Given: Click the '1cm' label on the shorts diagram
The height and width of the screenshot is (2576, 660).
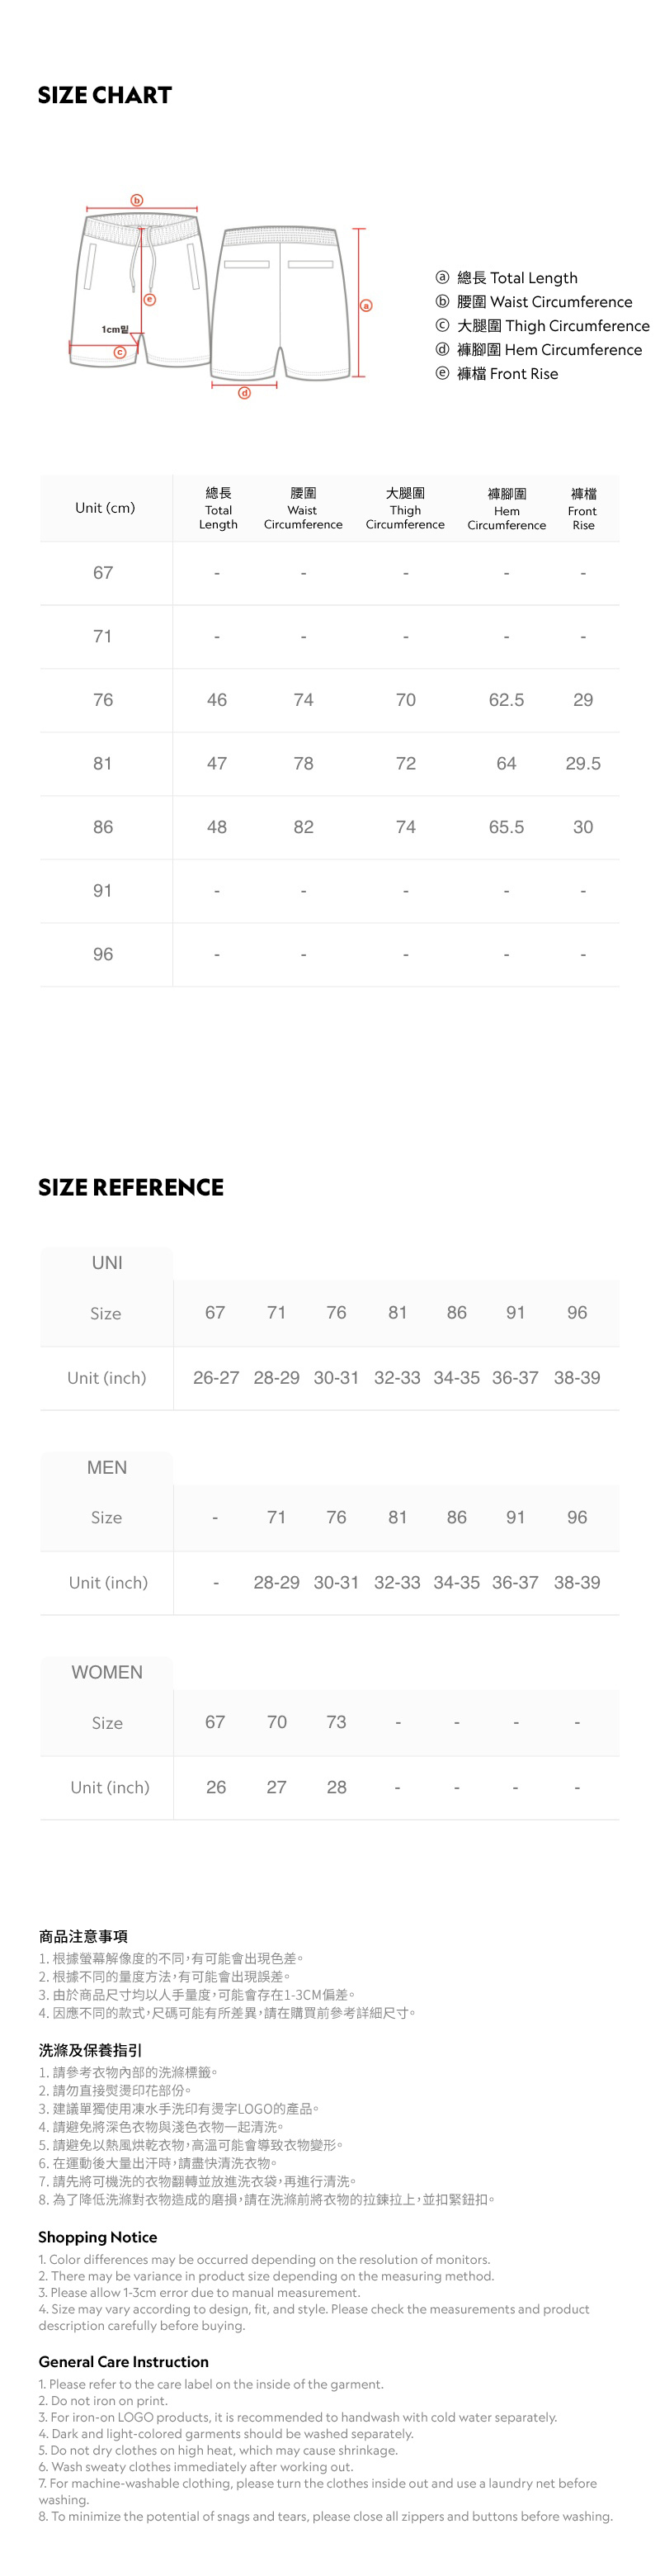Looking at the screenshot, I should (115, 329).
